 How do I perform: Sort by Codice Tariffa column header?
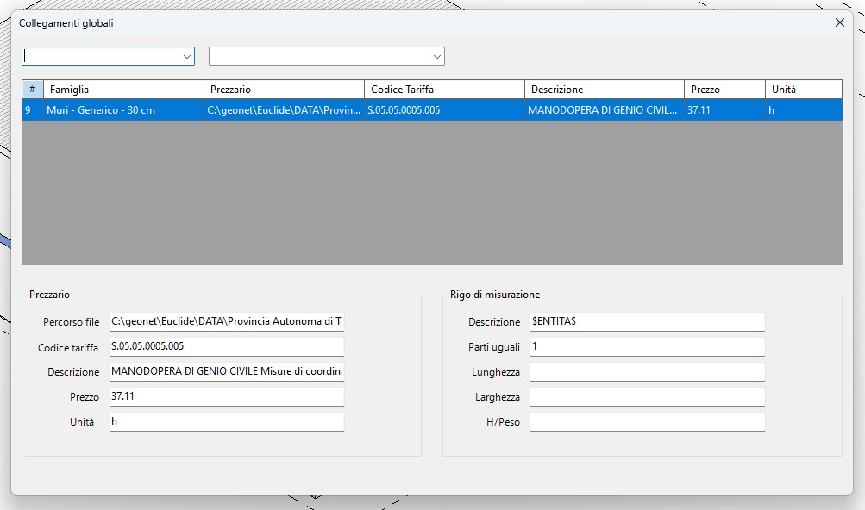point(443,90)
